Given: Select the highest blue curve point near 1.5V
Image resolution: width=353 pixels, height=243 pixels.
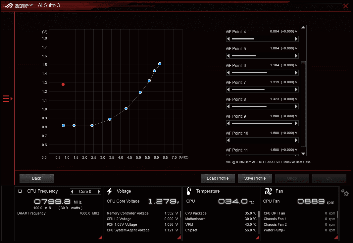Looking at the screenshot, I should tap(160, 64).
